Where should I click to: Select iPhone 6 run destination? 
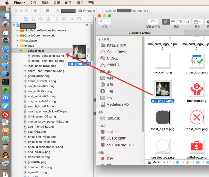pos(87,11)
